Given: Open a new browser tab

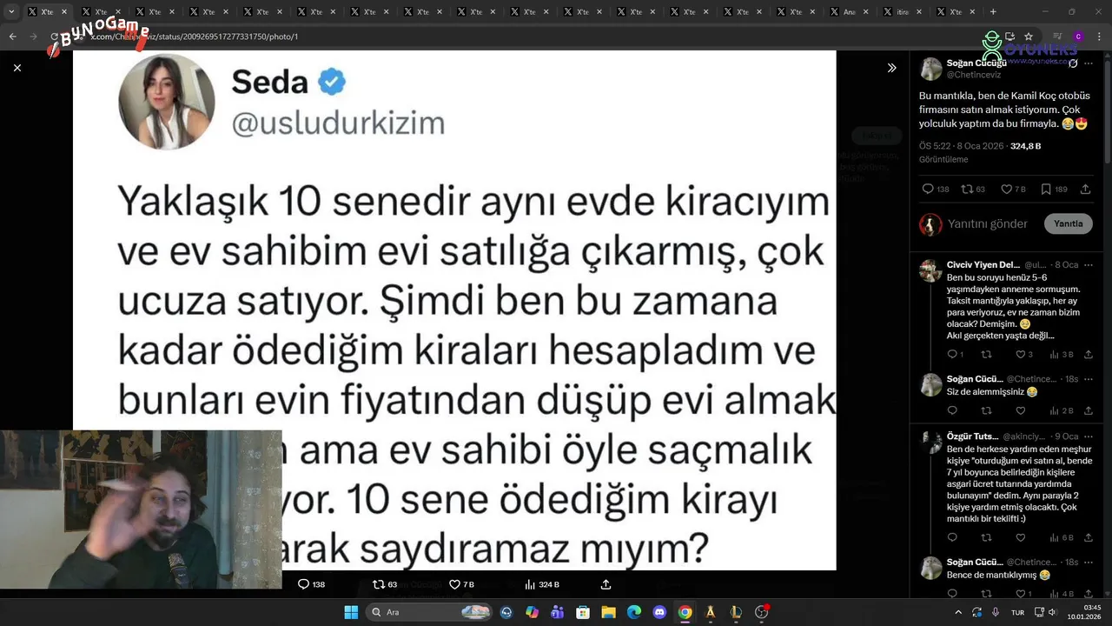Looking at the screenshot, I should [x=993, y=12].
